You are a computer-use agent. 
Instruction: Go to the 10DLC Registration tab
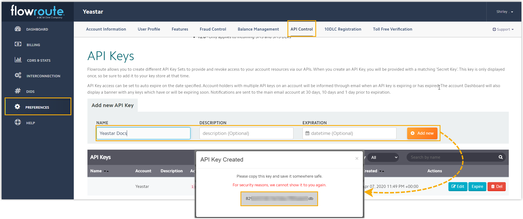343,29
